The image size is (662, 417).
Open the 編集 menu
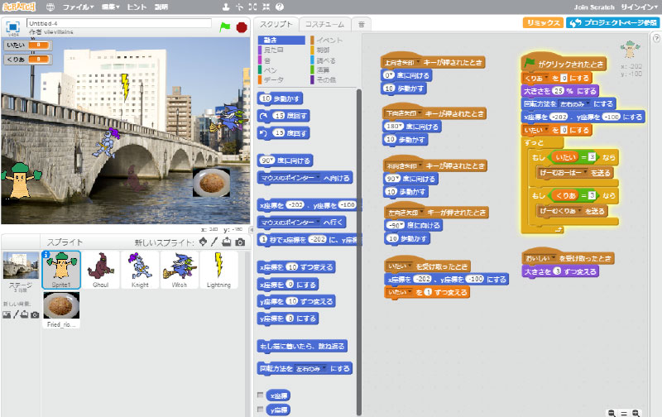[111, 7]
